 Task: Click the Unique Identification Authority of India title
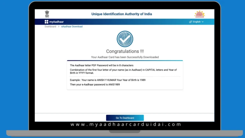(122, 14)
